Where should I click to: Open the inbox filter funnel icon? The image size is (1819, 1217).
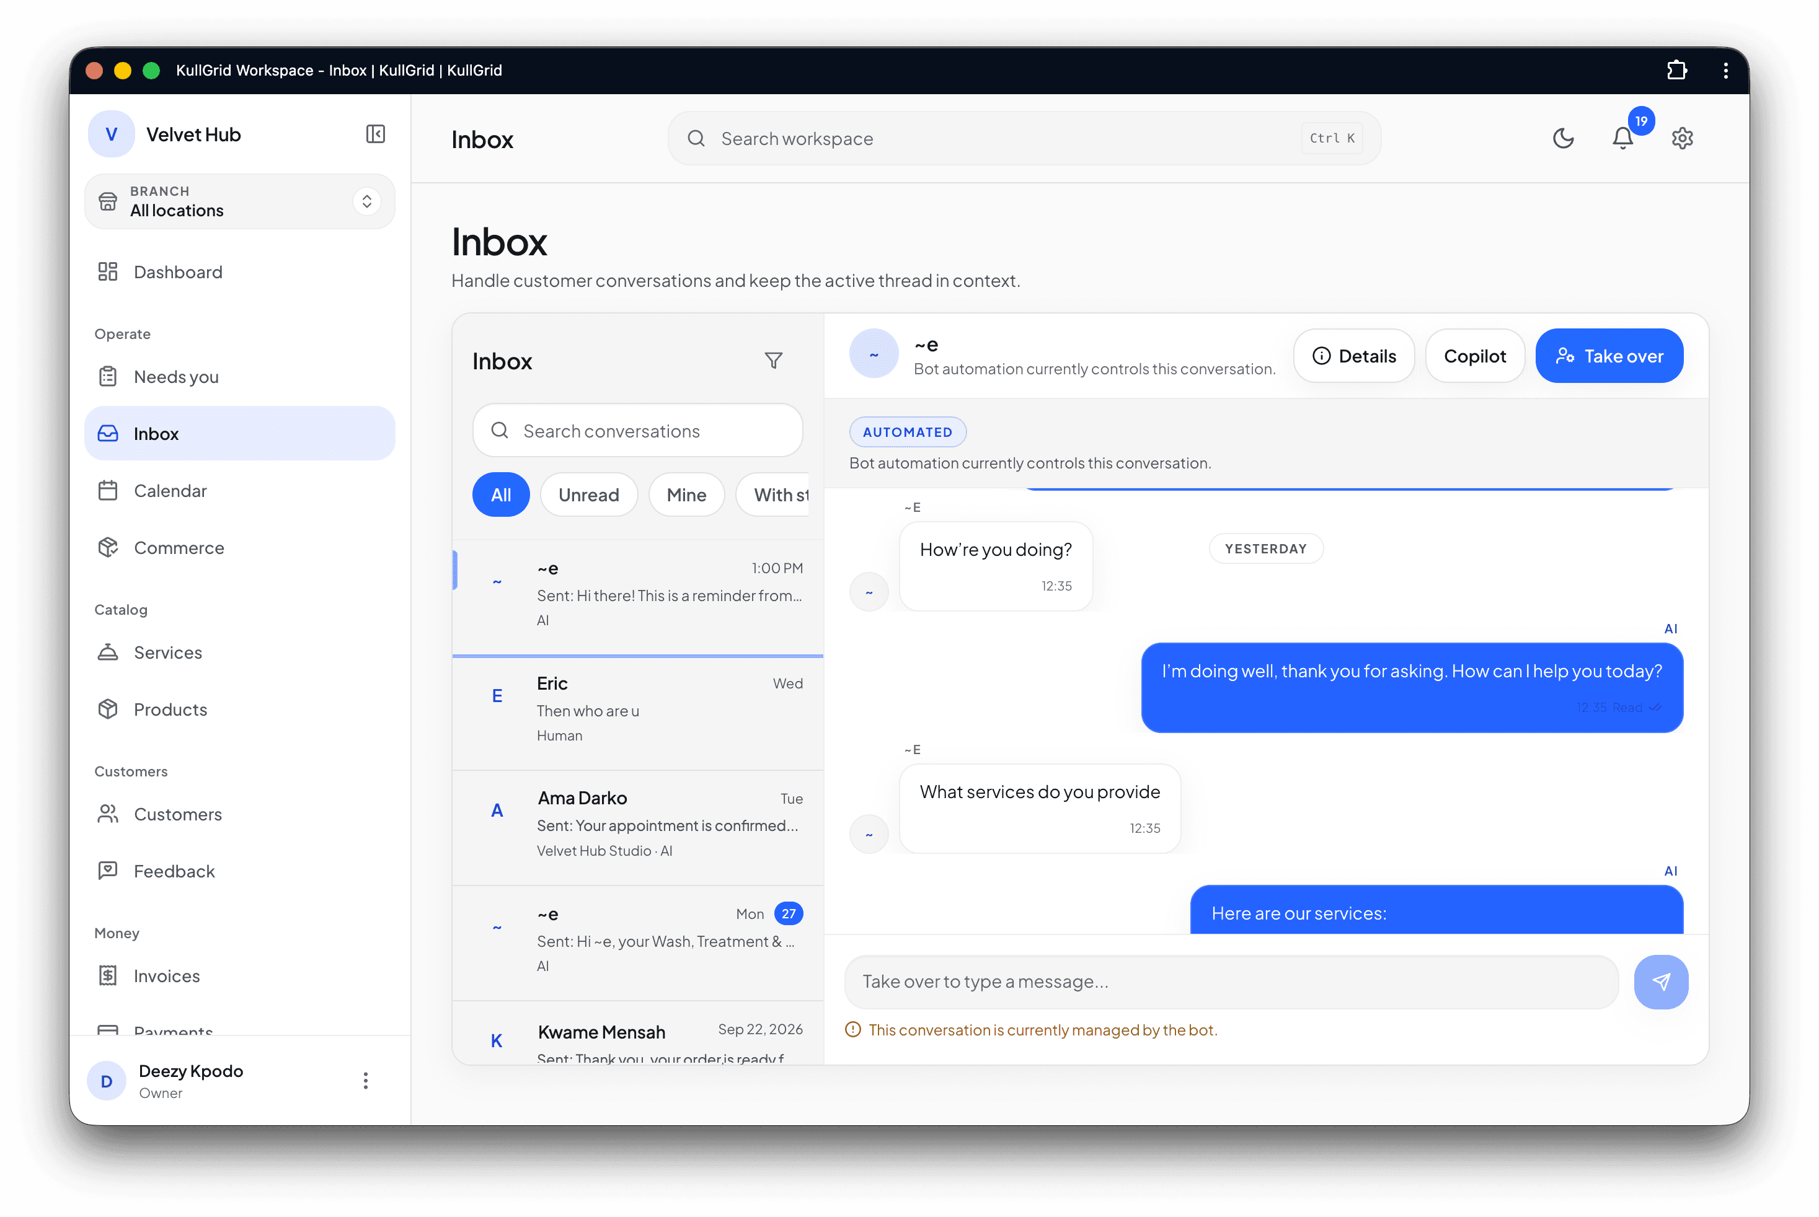(x=773, y=360)
